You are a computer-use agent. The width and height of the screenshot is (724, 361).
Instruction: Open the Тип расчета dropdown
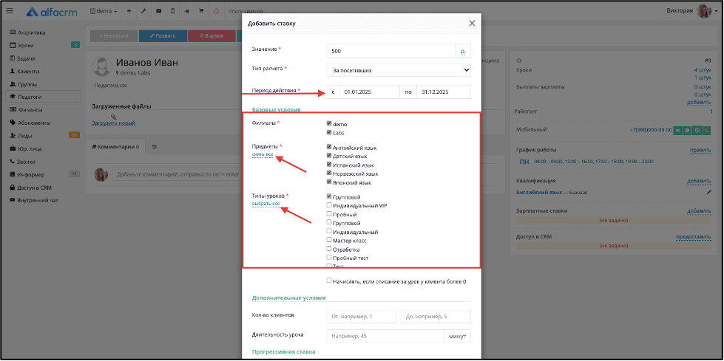click(x=399, y=71)
